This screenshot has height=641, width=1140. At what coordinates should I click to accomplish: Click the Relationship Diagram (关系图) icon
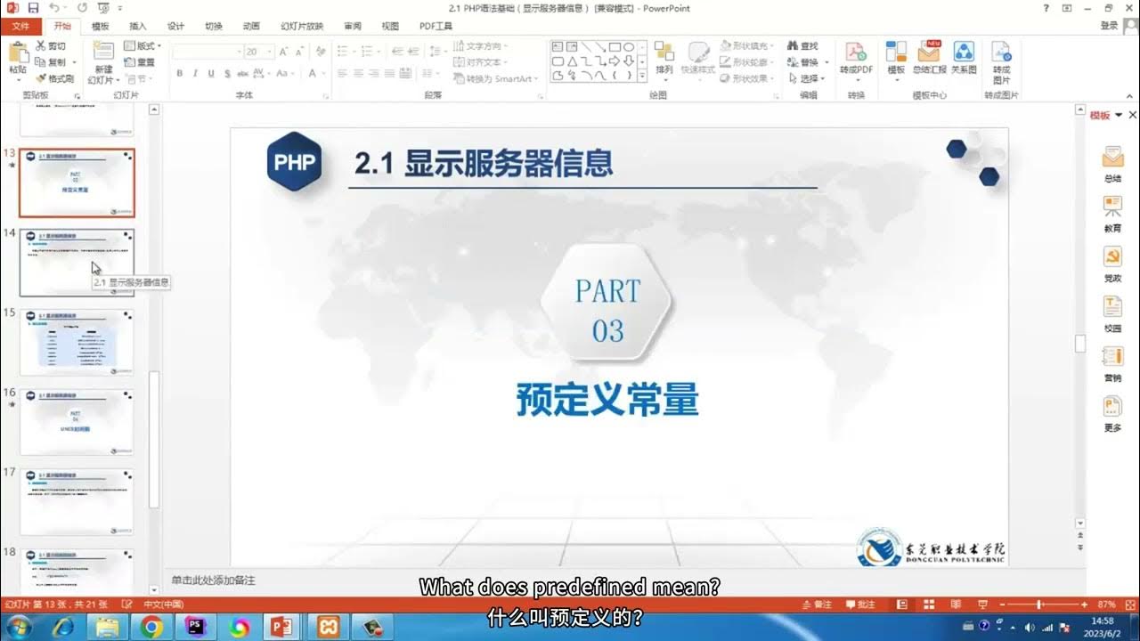(964, 52)
